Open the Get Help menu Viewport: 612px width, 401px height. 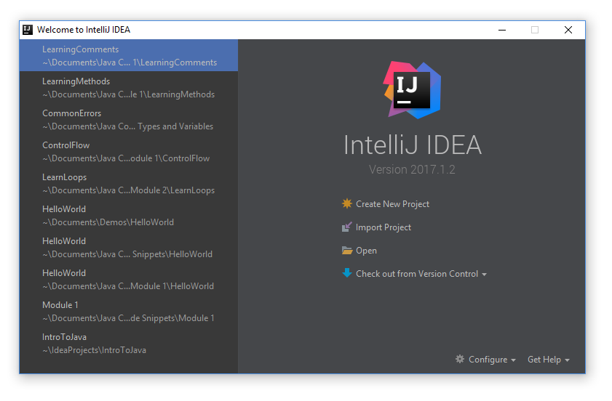544,360
